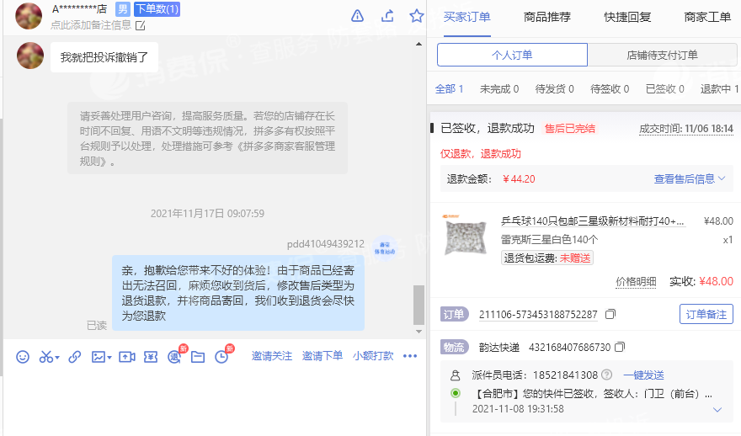Switch to 快捷回复 tab
This screenshot has height=436, width=741.
pyautogui.click(x=627, y=17)
